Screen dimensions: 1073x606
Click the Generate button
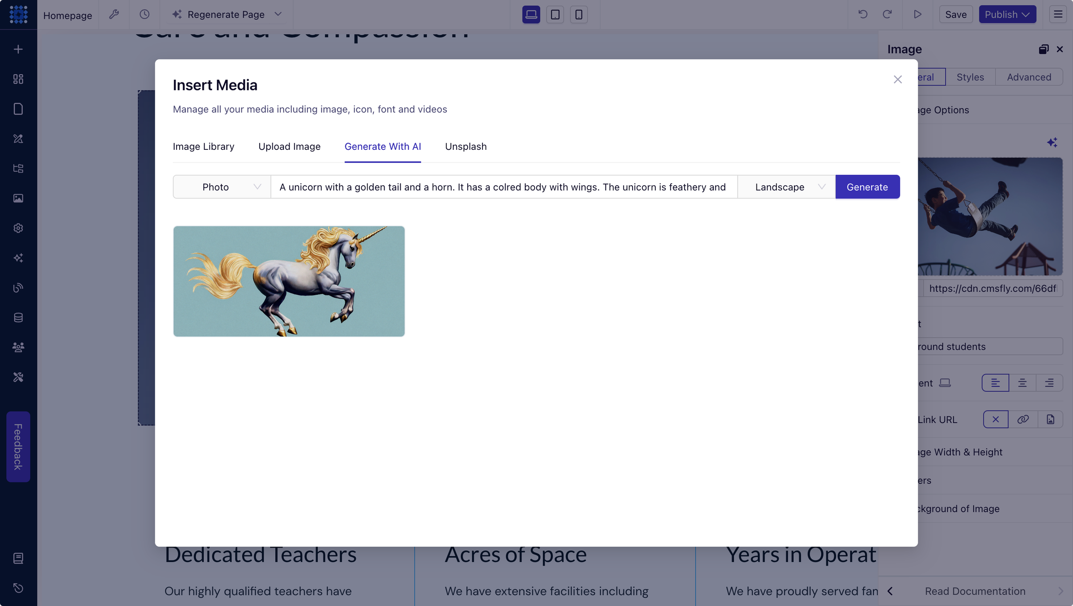pyautogui.click(x=867, y=186)
